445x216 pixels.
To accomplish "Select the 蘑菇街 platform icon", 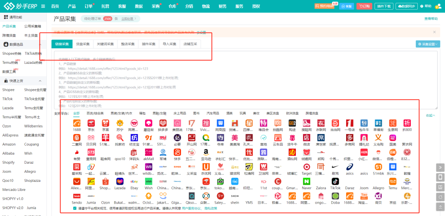I will 149,123.
